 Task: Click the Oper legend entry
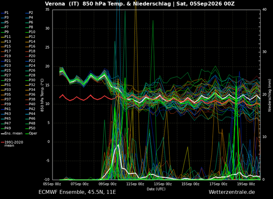(31, 134)
